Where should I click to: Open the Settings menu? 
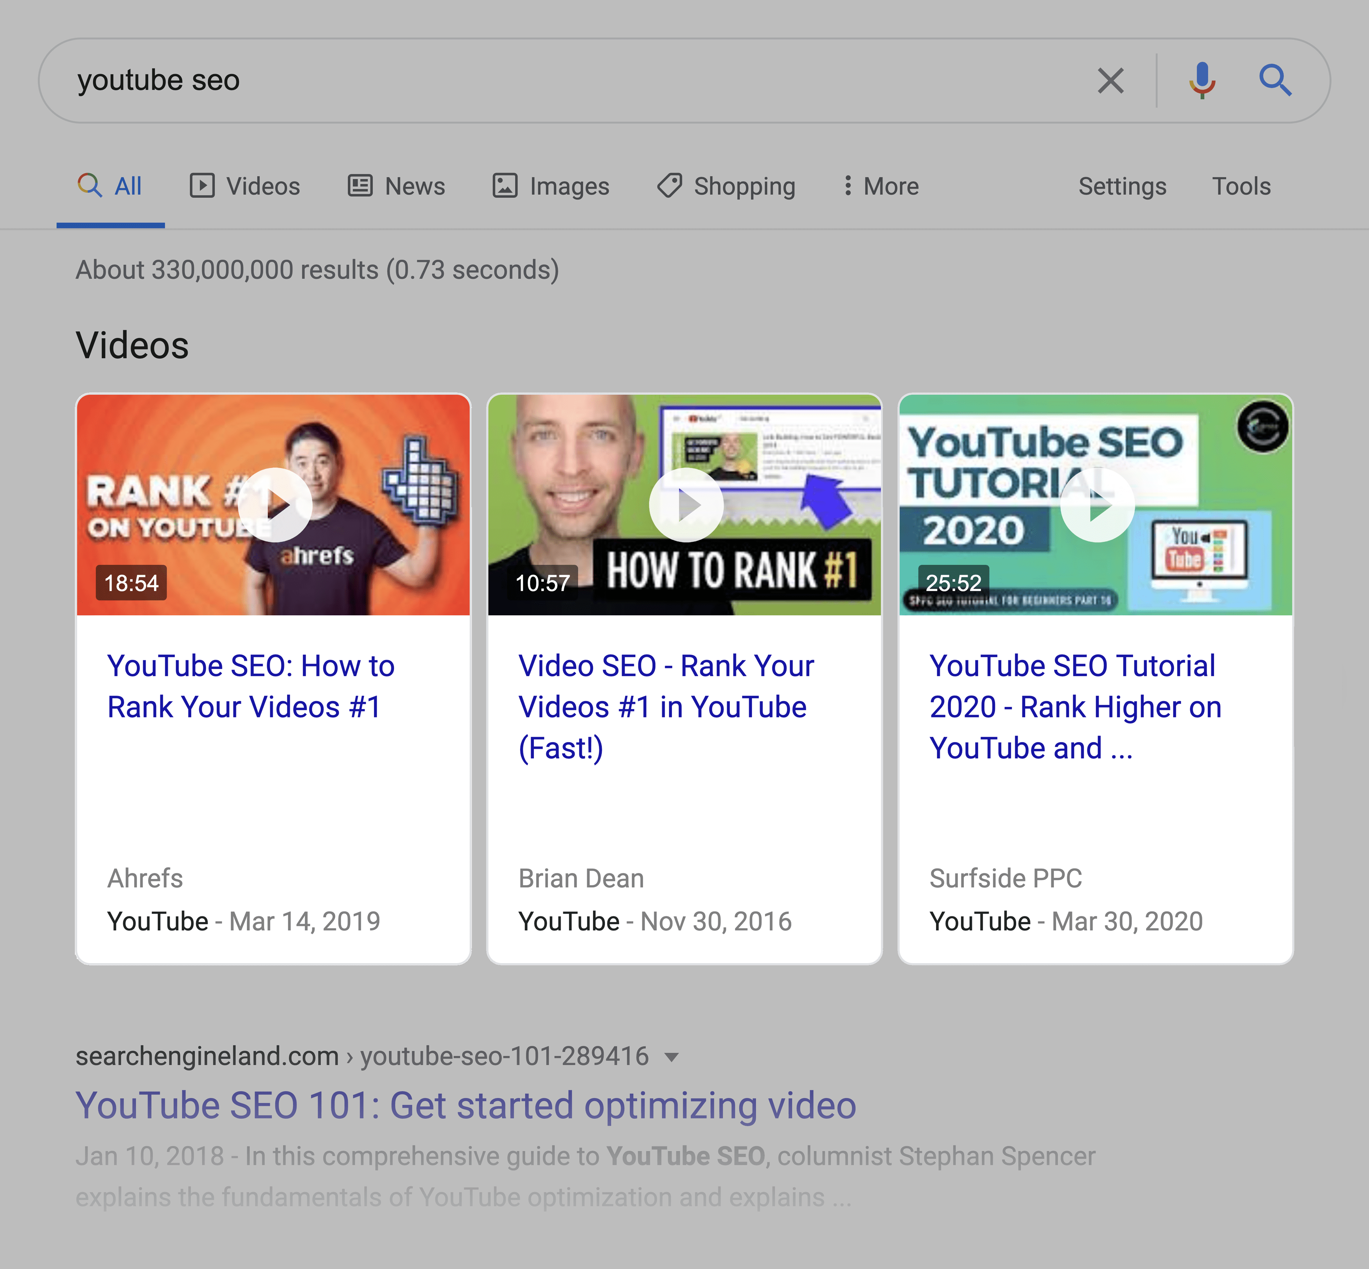click(1122, 186)
